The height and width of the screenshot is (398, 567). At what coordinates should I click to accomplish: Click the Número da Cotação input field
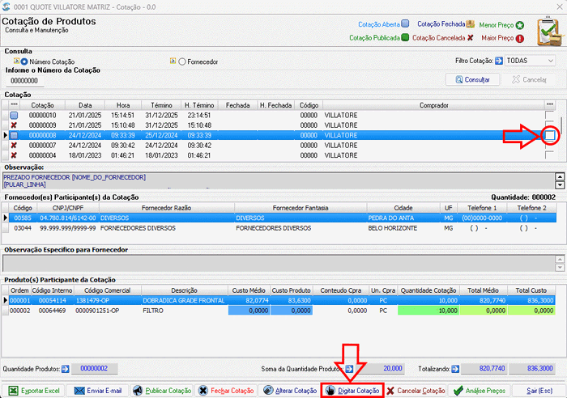[x=24, y=81]
